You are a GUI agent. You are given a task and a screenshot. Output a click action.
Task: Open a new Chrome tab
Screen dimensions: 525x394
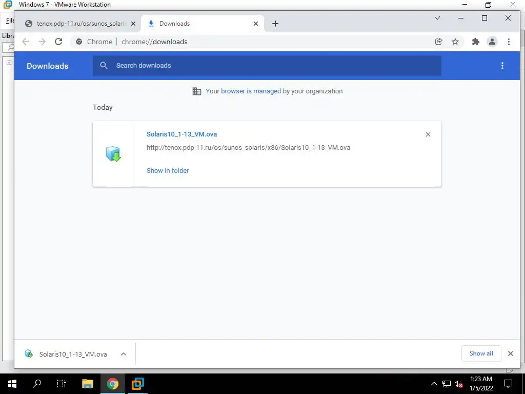(275, 24)
